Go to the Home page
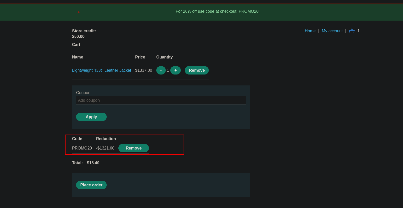 point(310,31)
